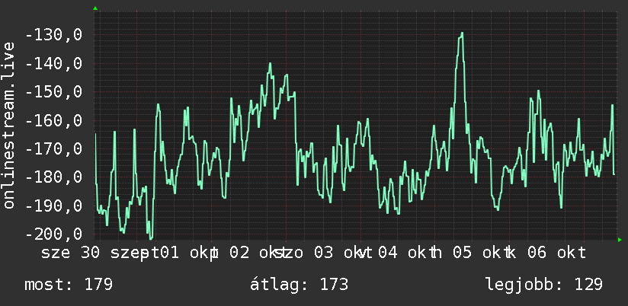Click the y-axis label -170,0
The height and width of the screenshot is (306, 628).
click(53, 148)
